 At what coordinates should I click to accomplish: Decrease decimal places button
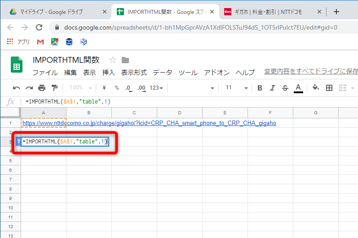pyautogui.click(x=129, y=88)
